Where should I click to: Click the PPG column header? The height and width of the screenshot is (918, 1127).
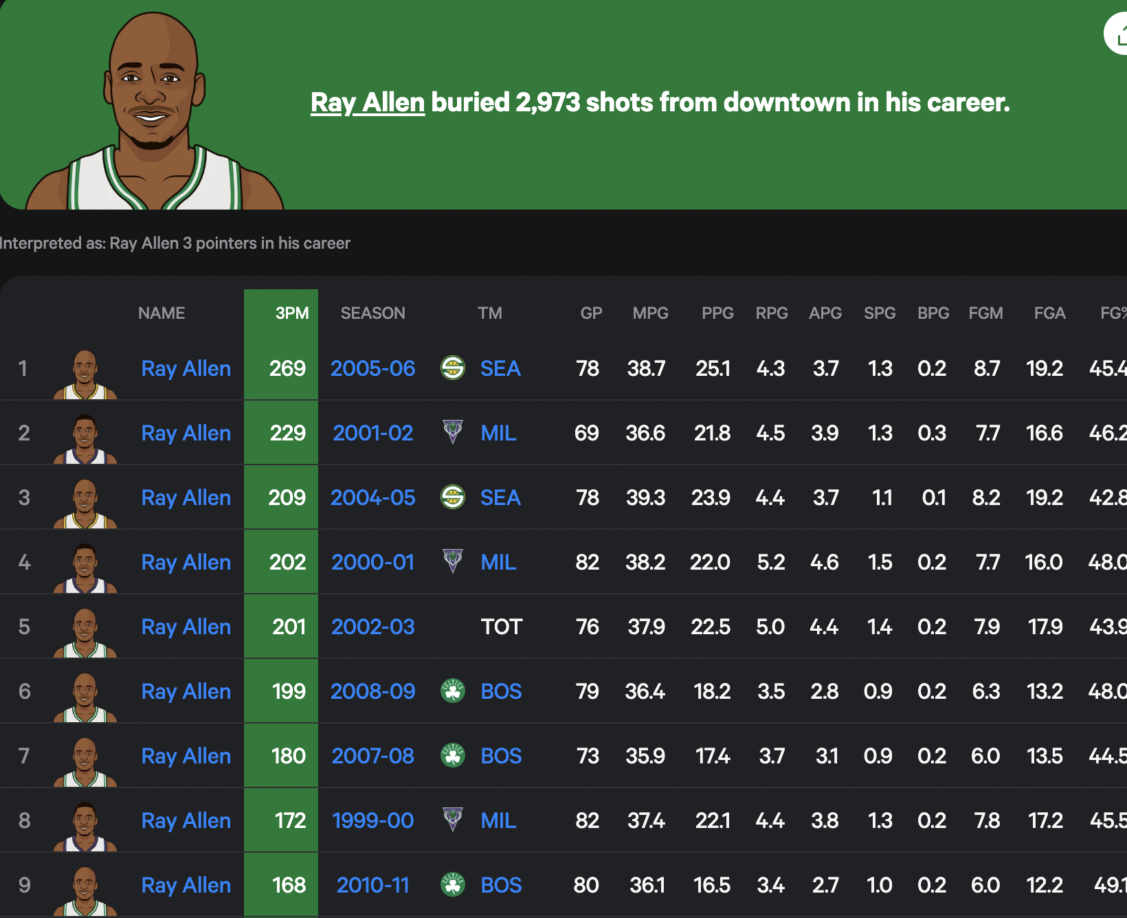coord(717,313)
